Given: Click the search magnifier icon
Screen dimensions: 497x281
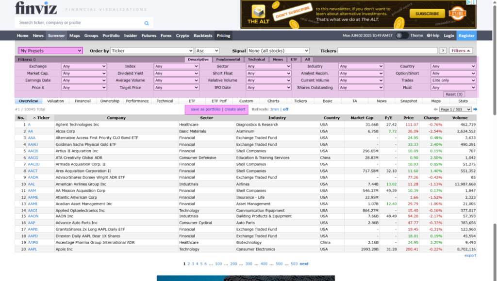Looking at the screenshot, I should pyautogui.click(x=147, y=23).
